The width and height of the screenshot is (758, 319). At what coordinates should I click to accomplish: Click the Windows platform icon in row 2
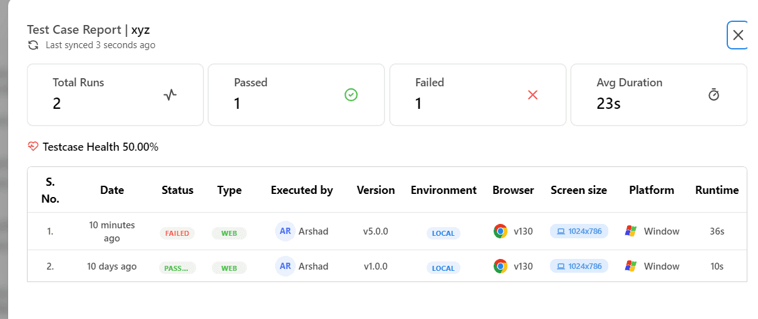pos(631,266)
